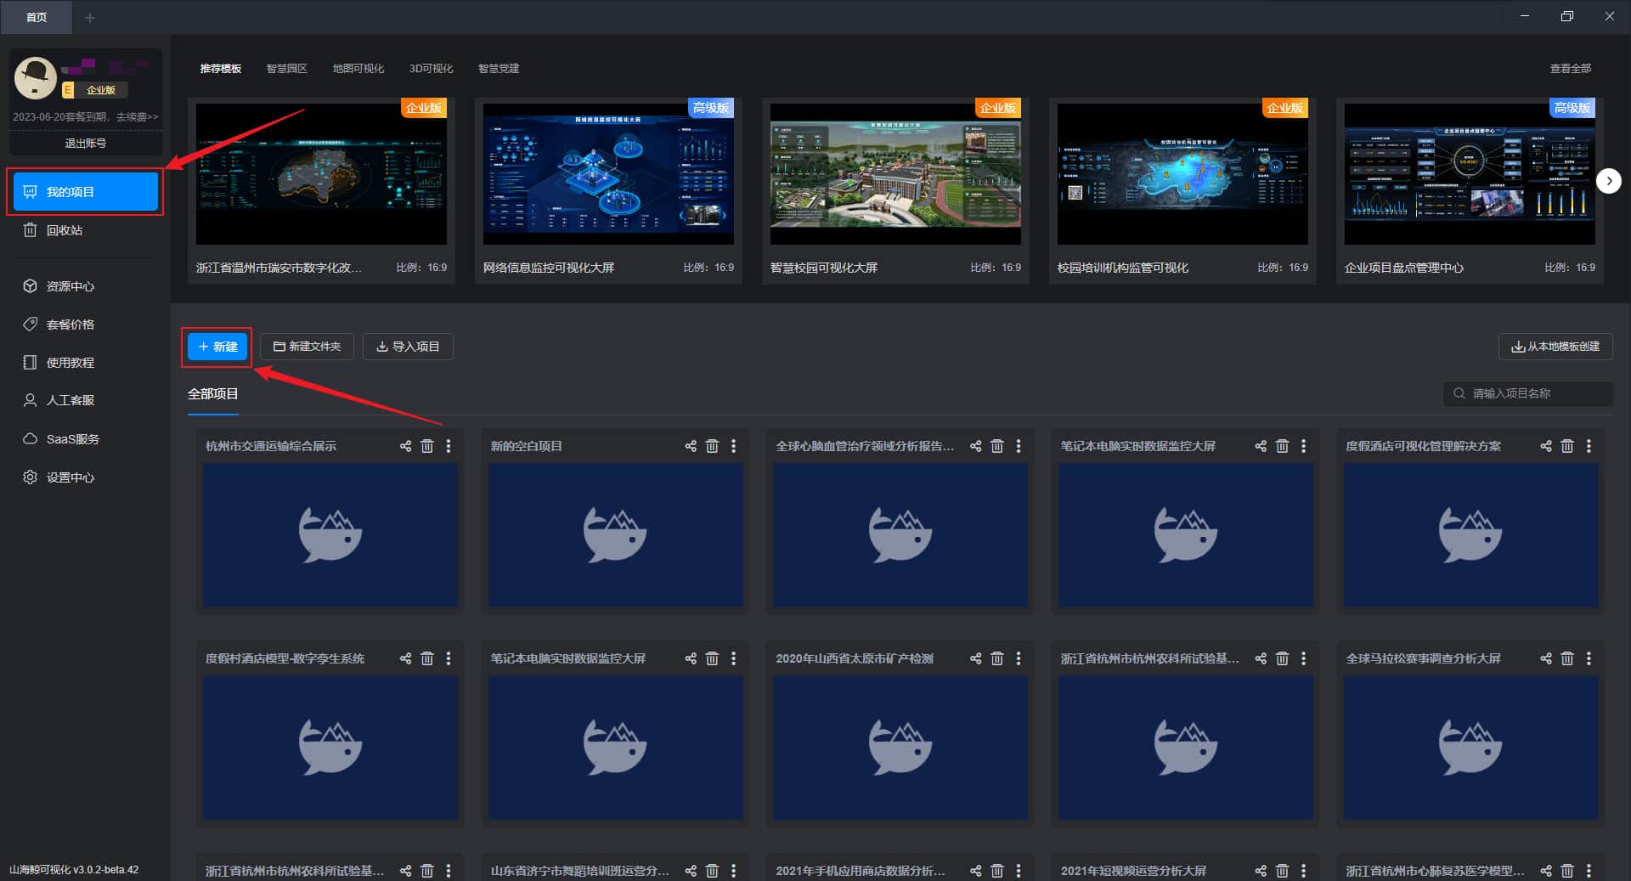This screenshot has width=1631, height=881.
Task: Share the 全球心脑血管治疗领域分析报告 project
Action: (975, 446)
